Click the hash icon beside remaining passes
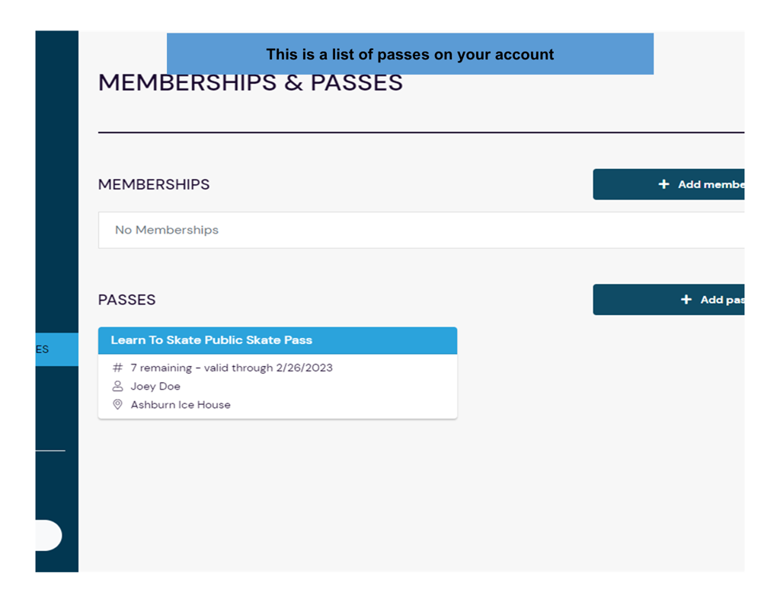 pyautogui.click(x=117, y=368)
